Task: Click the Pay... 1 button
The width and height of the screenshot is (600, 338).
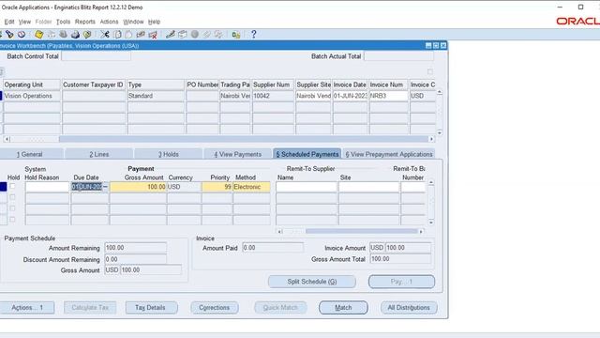Action: [401, 282]
